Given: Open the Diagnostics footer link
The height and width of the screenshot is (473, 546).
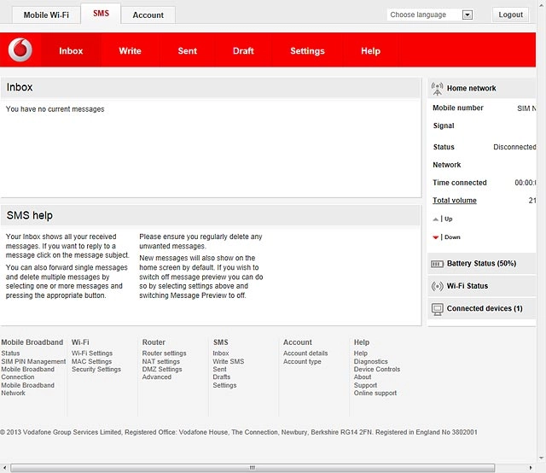Looking at the screenshot, I should pos(370,361).
